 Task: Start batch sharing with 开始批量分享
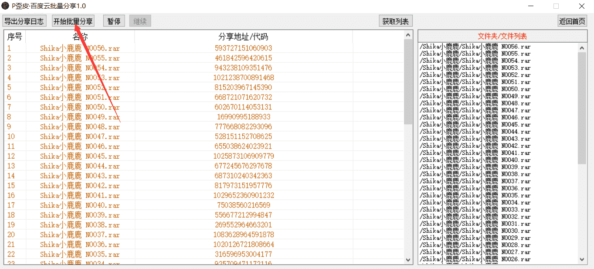coord(73,21)
